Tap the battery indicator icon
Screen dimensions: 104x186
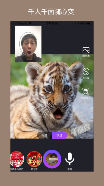(89, 24)
